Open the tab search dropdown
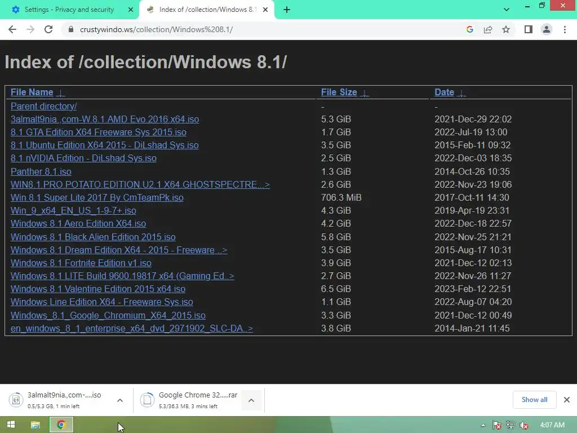Image resolution: width=577 pixels, height=433 pixels. coord(507,10)
